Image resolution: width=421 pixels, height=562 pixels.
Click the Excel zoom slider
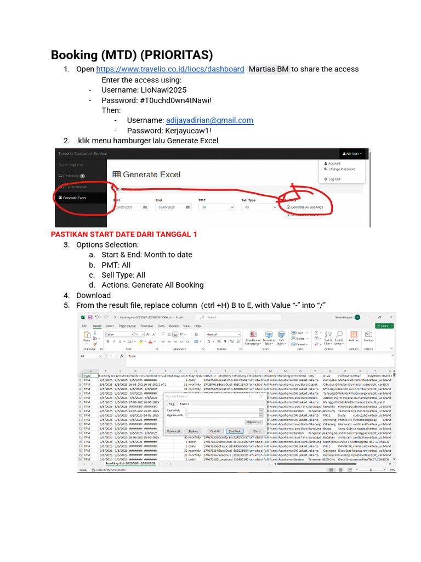pos(371,470)
